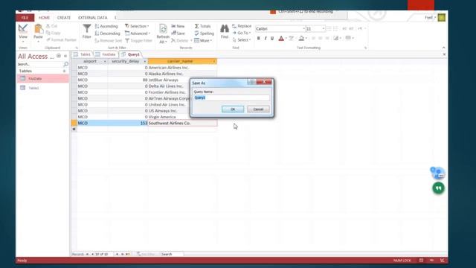Click the Query Name input field
The height and width of the screenshot is (268, 476).
pyautogui.click(x=231, y=98)
